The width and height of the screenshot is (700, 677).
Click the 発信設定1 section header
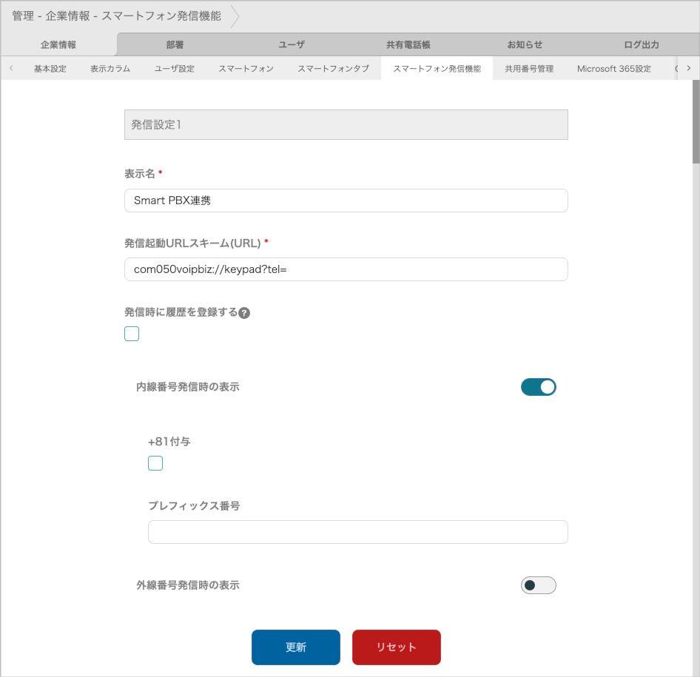click(346, 124)
